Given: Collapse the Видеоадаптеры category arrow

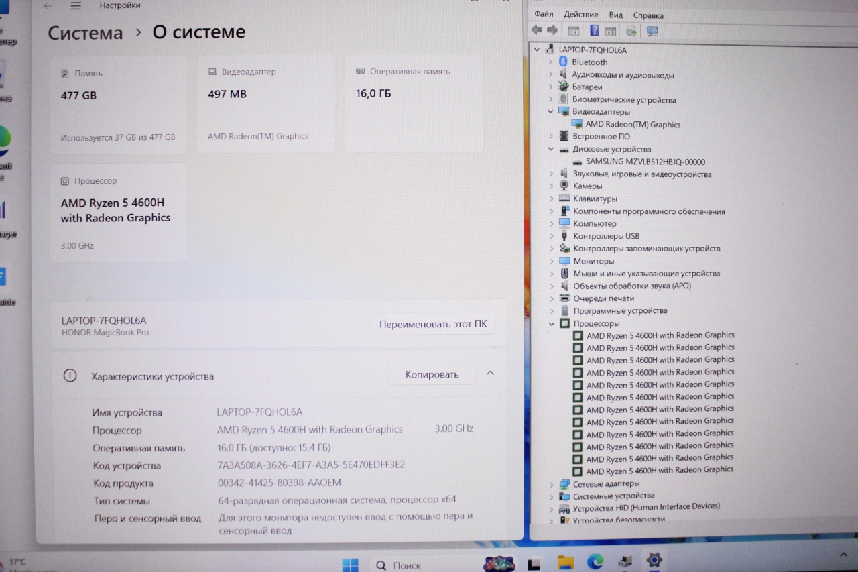Looking at the screenshot, I should 551,111.
